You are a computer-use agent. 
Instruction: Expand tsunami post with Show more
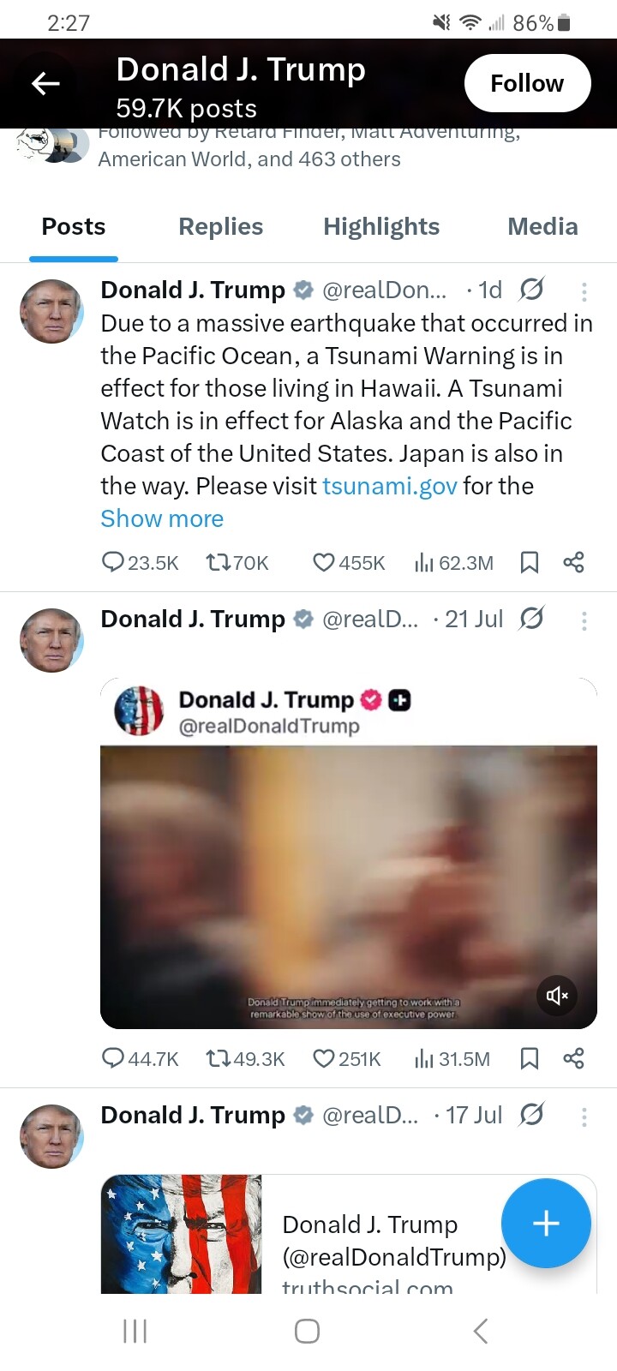point(162,518)
